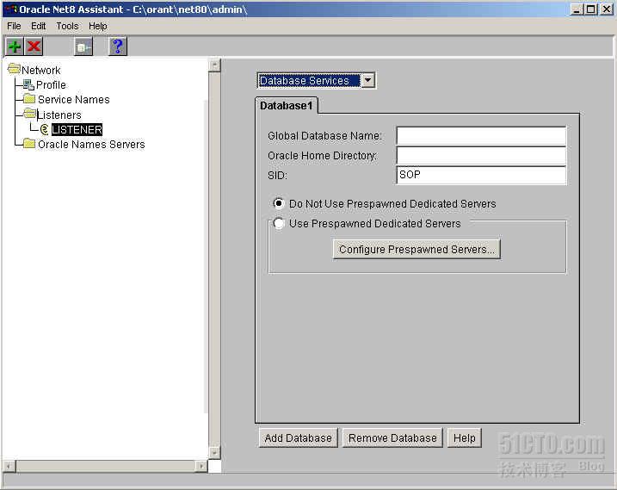Select Oracle Names Servers tree node label
The width and height of the screenshot is (617, 490).
pyautogui.click(x=91, y=145)
